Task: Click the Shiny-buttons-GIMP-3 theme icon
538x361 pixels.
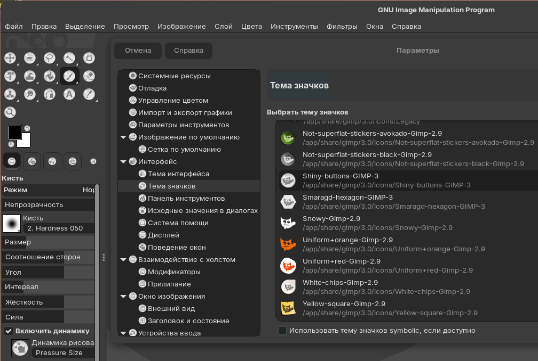Action: coord(288,180)
